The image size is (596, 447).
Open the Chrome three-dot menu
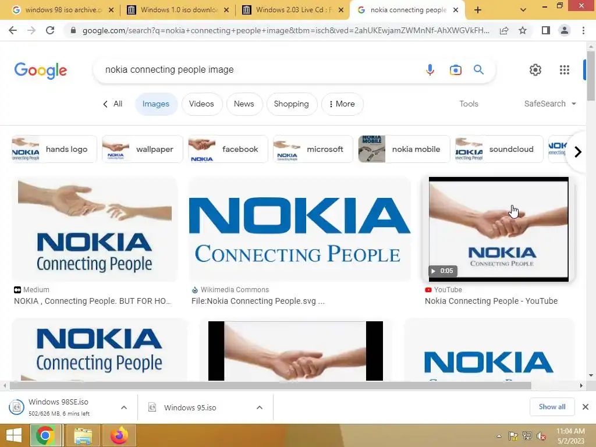pos(583,30)
